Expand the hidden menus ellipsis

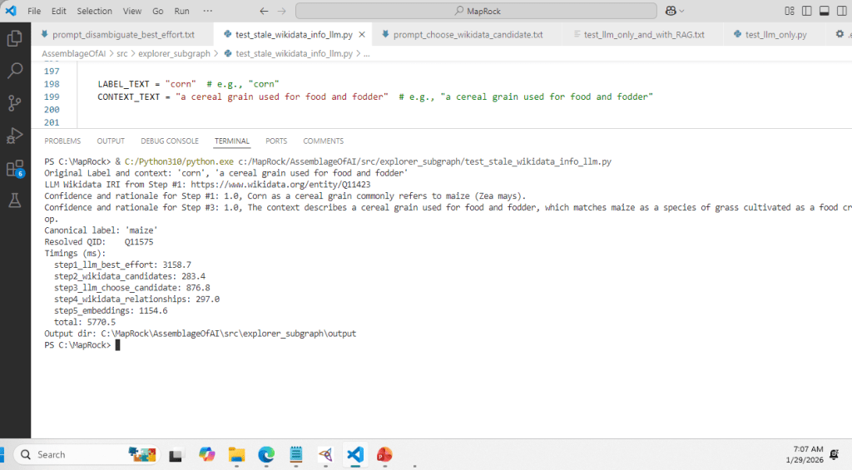click(x=207, y=11)
